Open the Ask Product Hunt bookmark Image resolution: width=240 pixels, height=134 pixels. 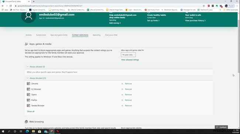(x=152, y=10)
